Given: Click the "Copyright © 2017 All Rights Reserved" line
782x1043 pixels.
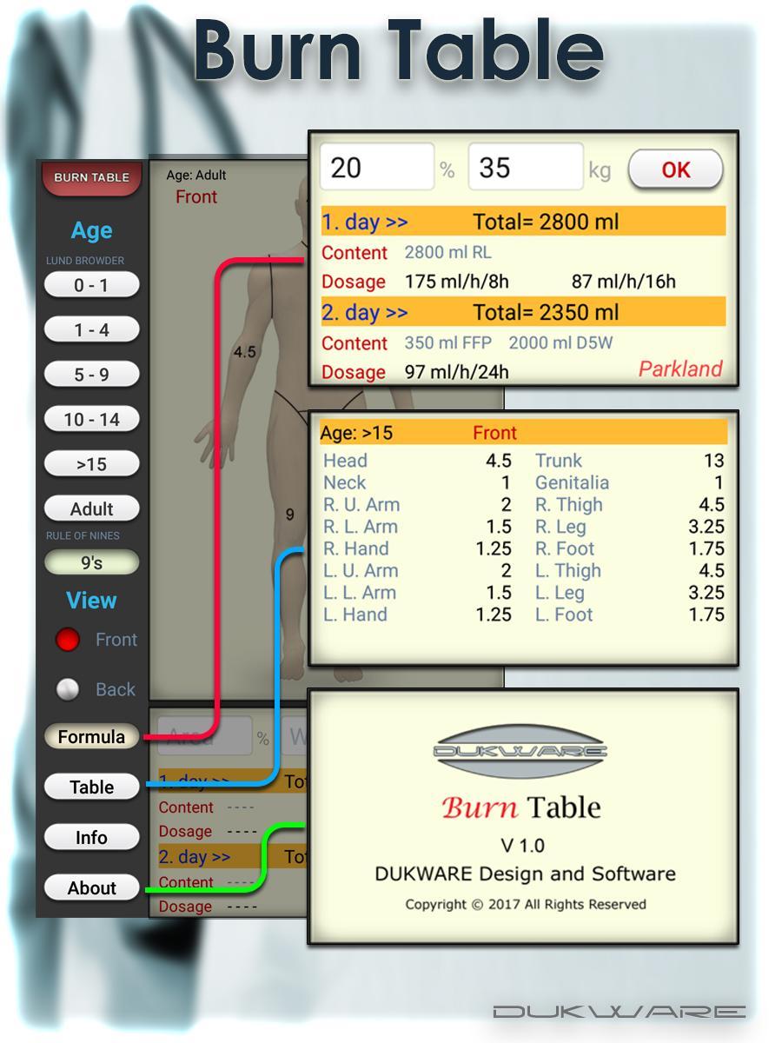Looking at the screenshot, I should click(526, 904).
